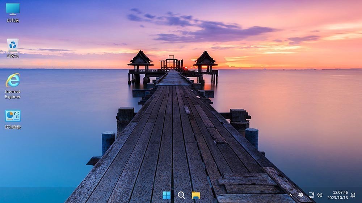
Task: Select the 控制面板 Control Panel icon
Action: (x=13, y=116)
